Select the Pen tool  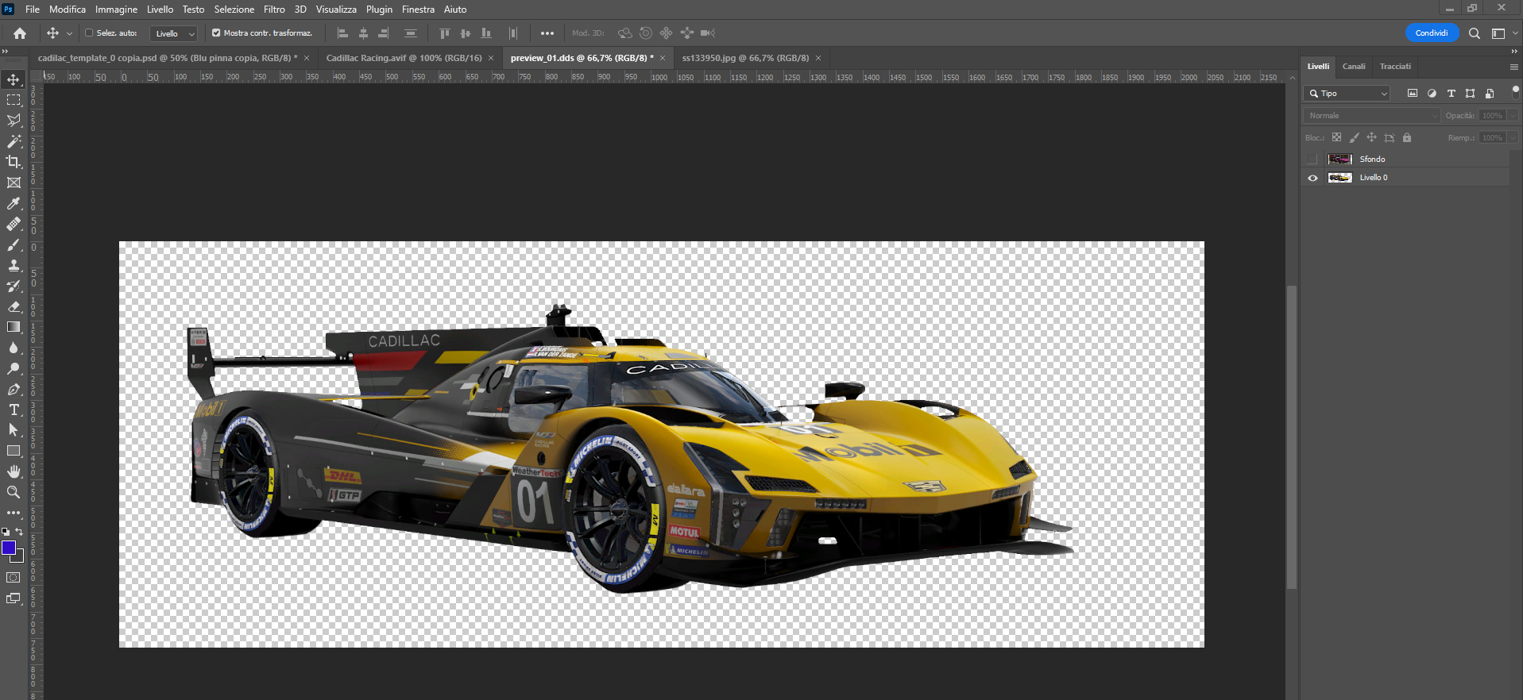point(14,389)
